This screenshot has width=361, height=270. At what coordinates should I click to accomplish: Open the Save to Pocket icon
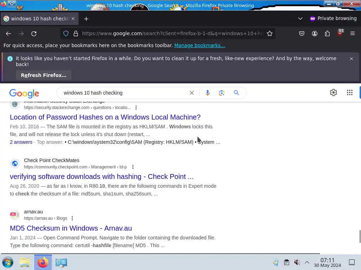click(x=302, y=33)
